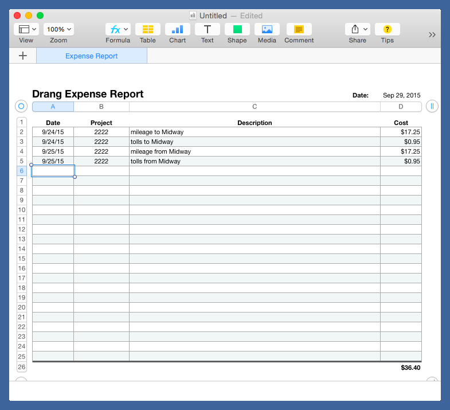Open the View options dropdown
Screen dimensions: 450x410
tap(26, 29)
